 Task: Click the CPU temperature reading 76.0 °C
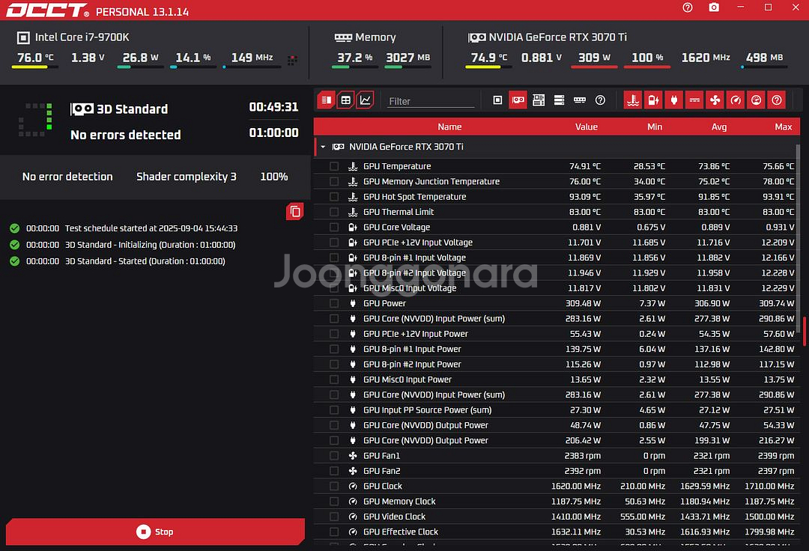point(35,58)
